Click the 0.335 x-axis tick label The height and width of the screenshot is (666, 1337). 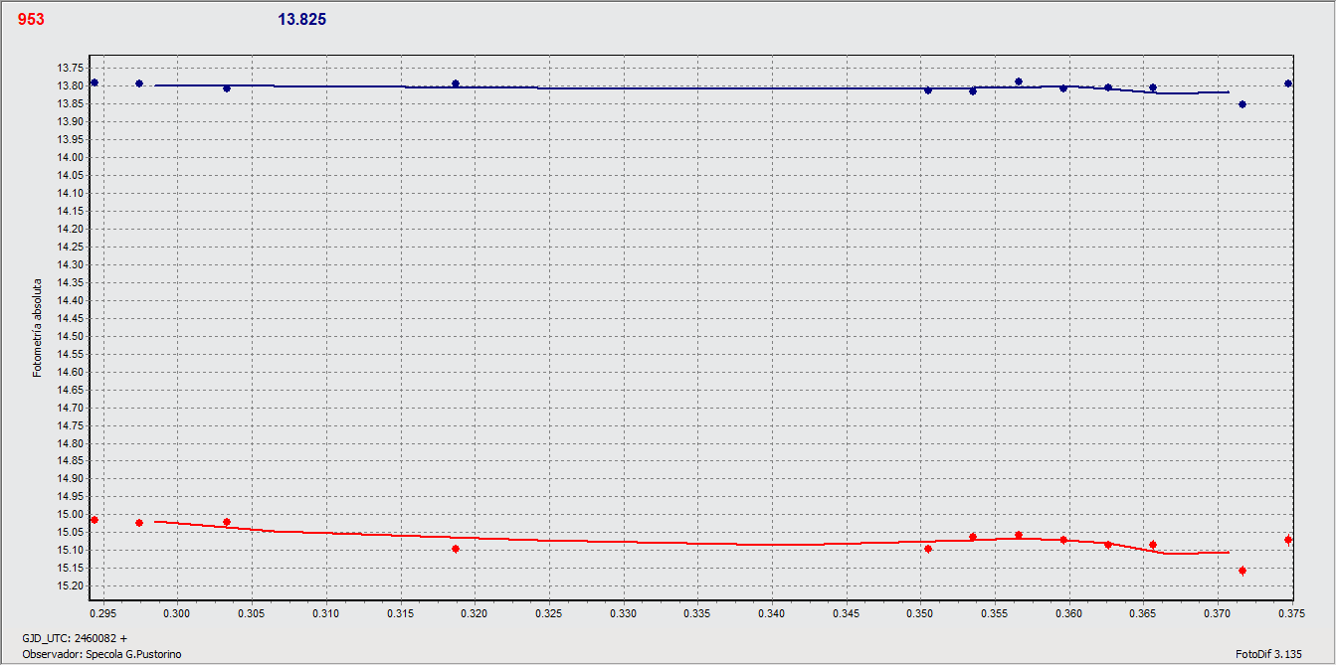(698, 614)
